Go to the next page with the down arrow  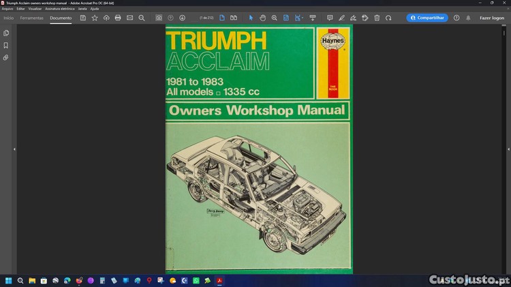click(182, 18)
